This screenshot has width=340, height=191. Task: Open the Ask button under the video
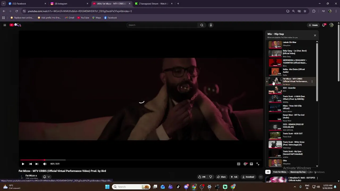234,177
